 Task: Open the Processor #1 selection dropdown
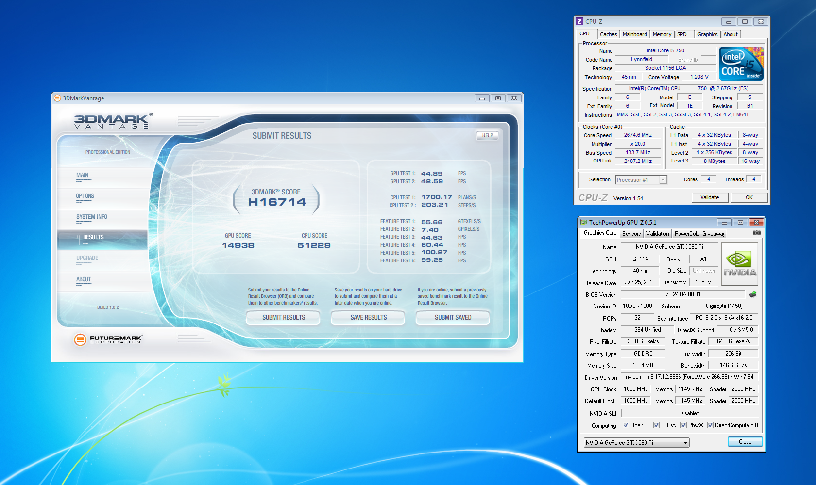pyautogui.click(x=641, y=180)
